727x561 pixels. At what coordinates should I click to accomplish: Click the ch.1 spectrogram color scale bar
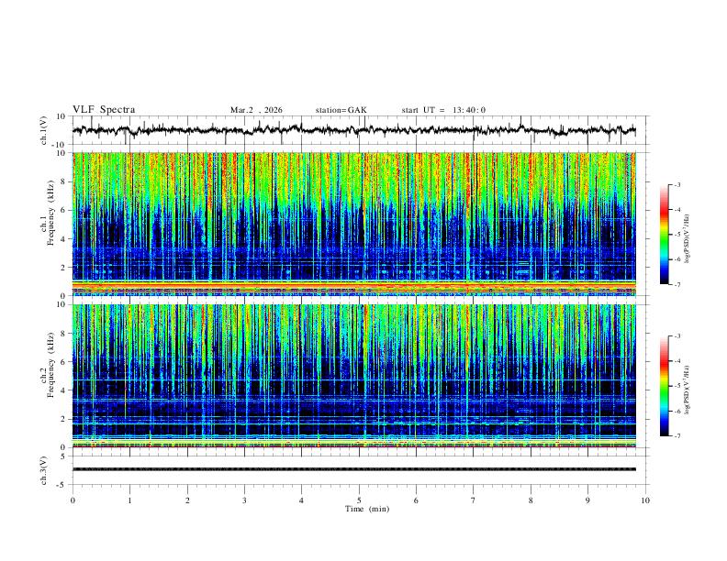point(664,235)
